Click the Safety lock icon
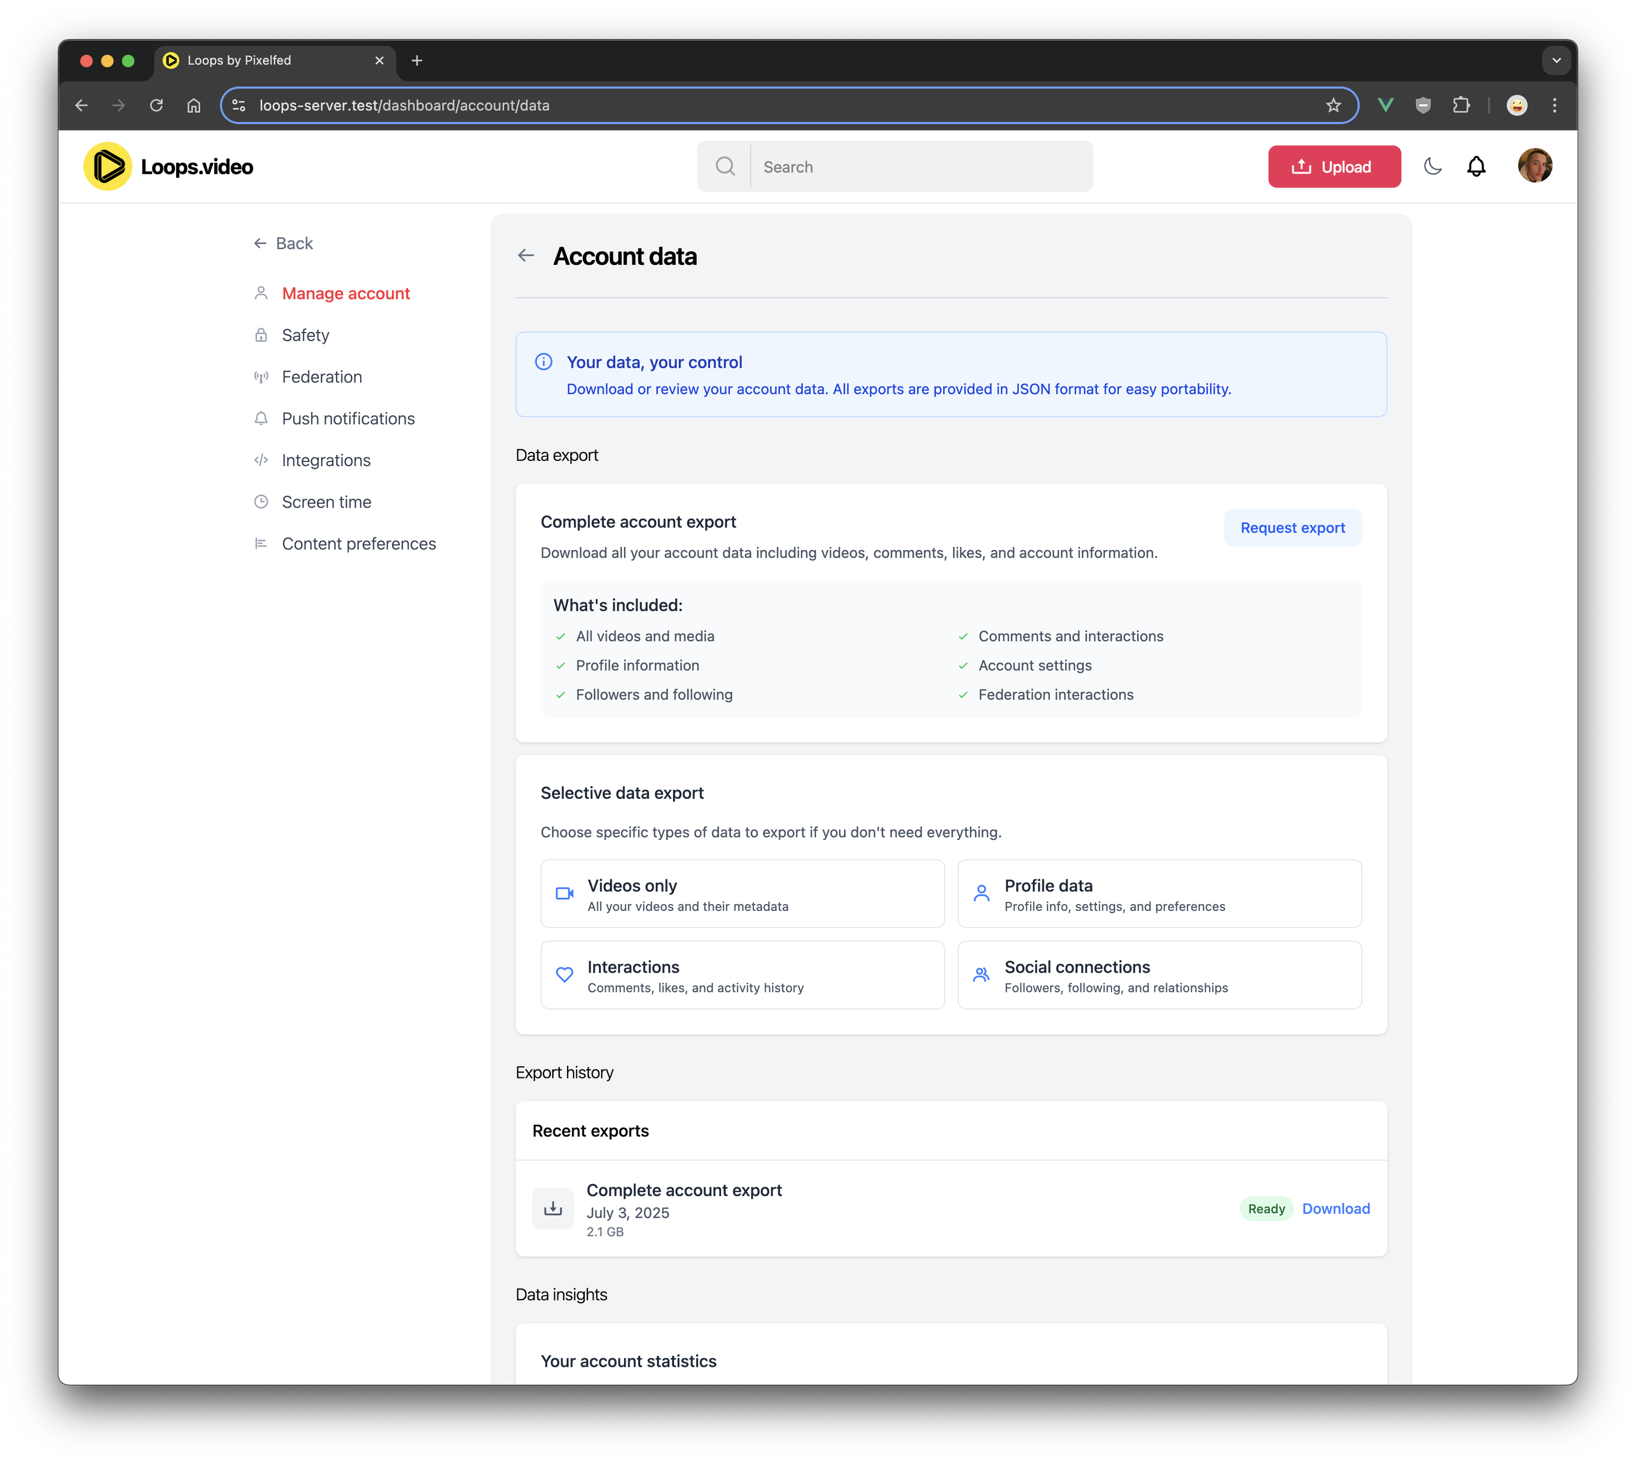Image resolution: width=1636 pixels, height=1462 pixels. pos(261,335)
